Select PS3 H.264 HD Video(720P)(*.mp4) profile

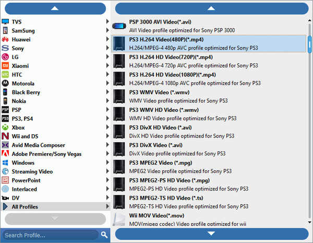click(209, 61)
